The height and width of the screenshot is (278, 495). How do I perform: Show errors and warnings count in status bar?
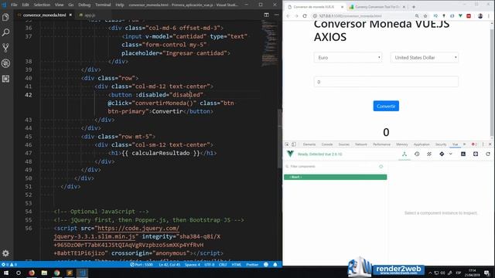tap(9, 265)
